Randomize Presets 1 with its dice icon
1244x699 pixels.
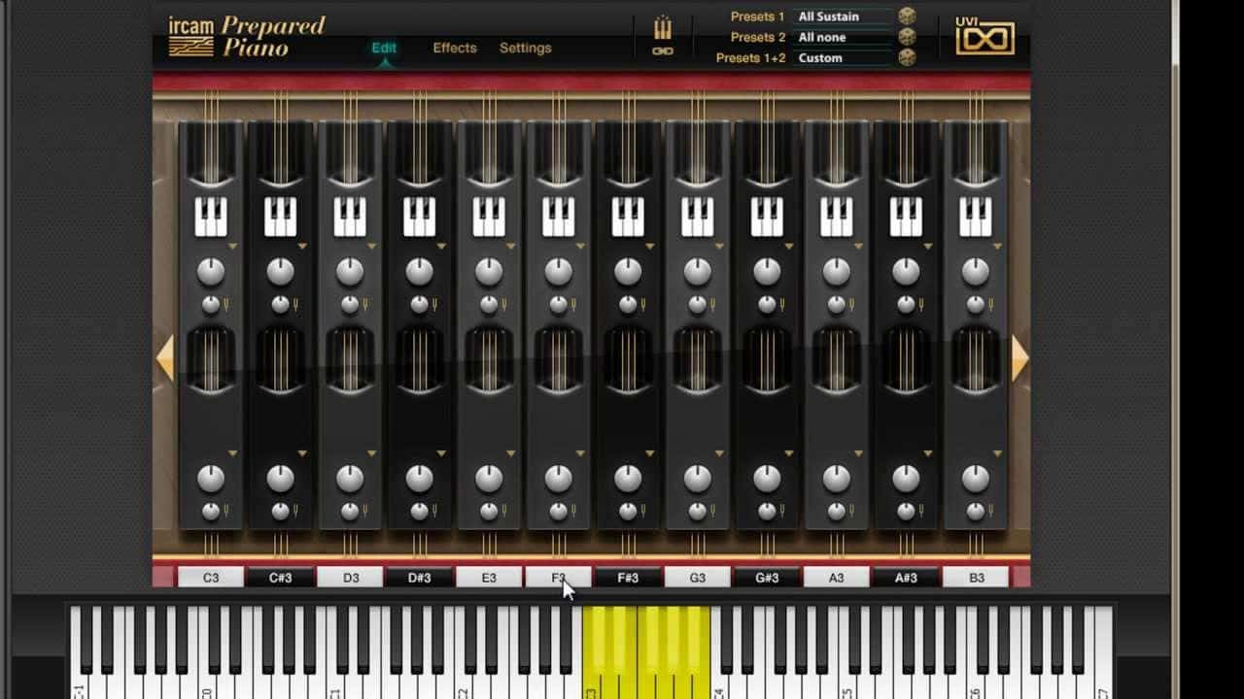(x=907, y=17)
